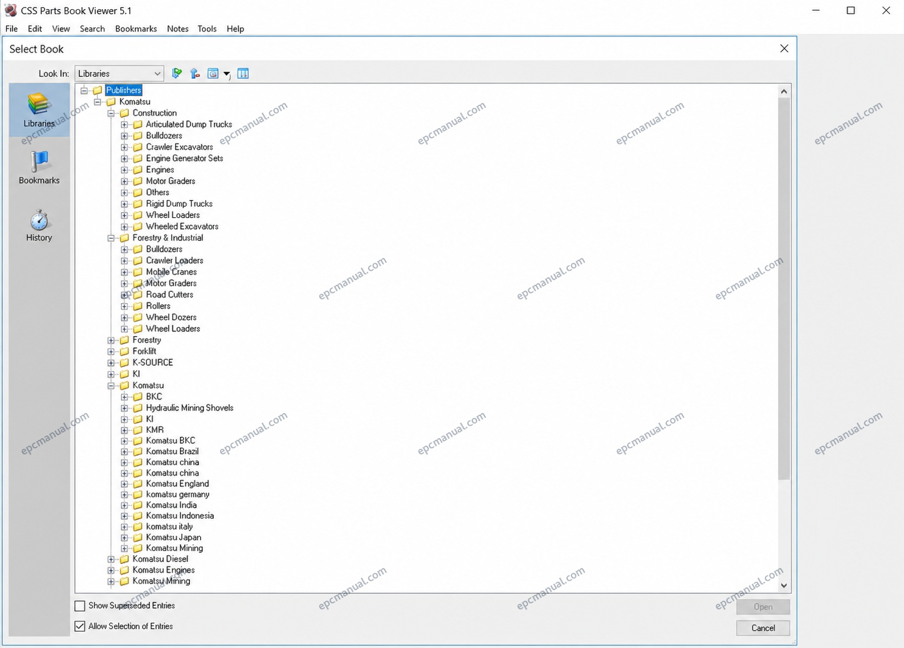Screen dimensions: 904x648
Task: Click the Komatsu Diesel folder icon
Action: tap(124, 559)
